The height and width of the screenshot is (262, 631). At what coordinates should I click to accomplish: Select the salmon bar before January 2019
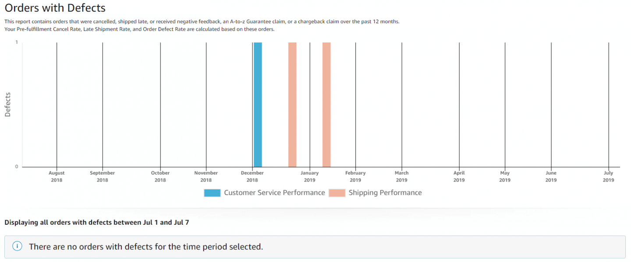pos(292,105)
